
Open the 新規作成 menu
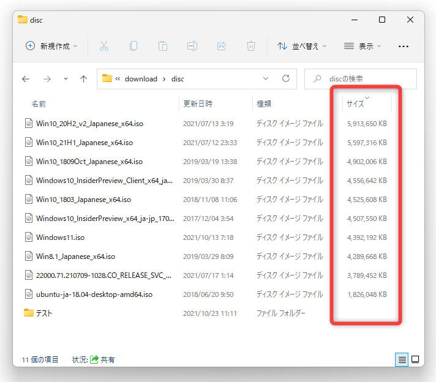(51, 46)
